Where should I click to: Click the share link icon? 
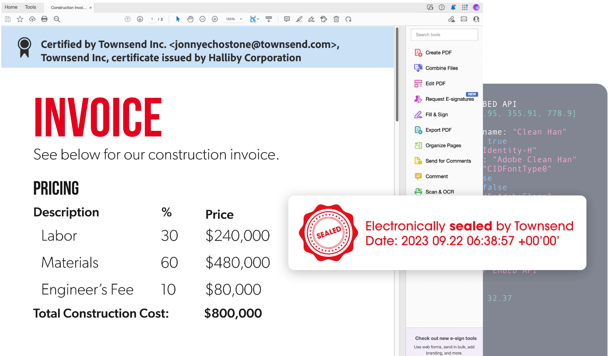[451, 19]
